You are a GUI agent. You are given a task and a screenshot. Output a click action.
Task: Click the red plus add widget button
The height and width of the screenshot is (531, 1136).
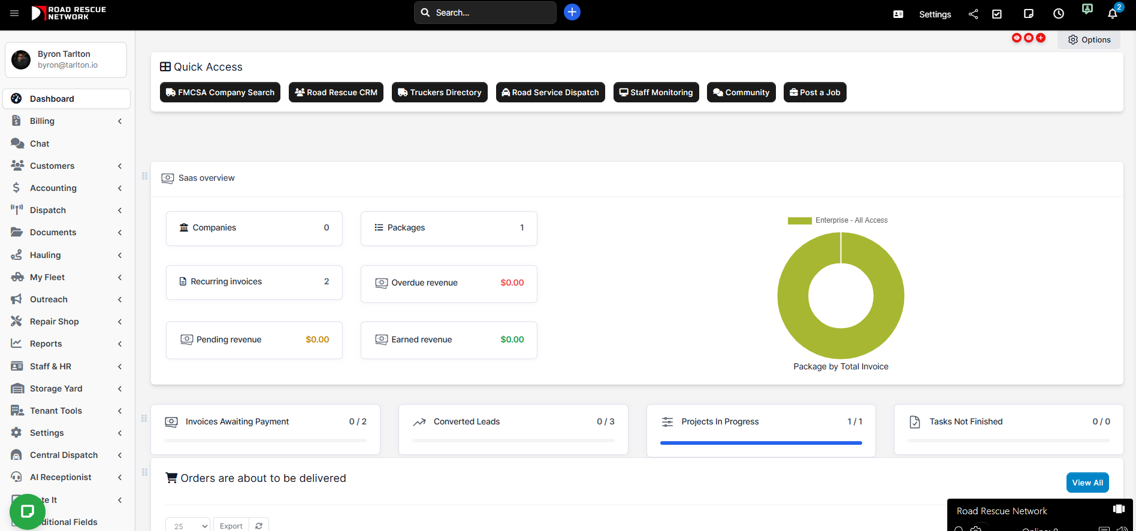point(1041,38)
